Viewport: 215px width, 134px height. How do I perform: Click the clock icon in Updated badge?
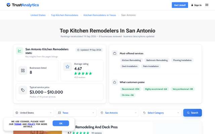tap(78, 50)
